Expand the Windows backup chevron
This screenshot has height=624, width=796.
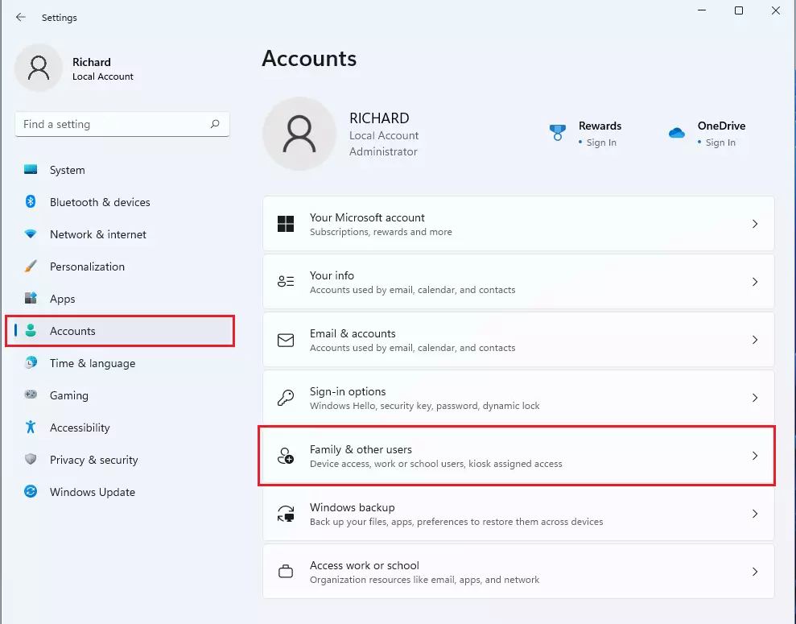pyautogui.click(x=755, y=514)
